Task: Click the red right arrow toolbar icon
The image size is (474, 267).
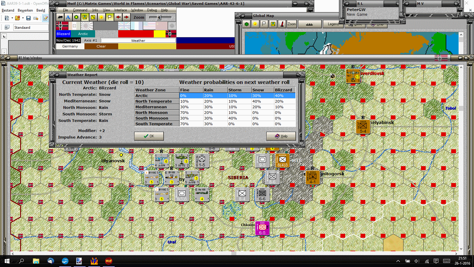Action: tap(126, 17)
